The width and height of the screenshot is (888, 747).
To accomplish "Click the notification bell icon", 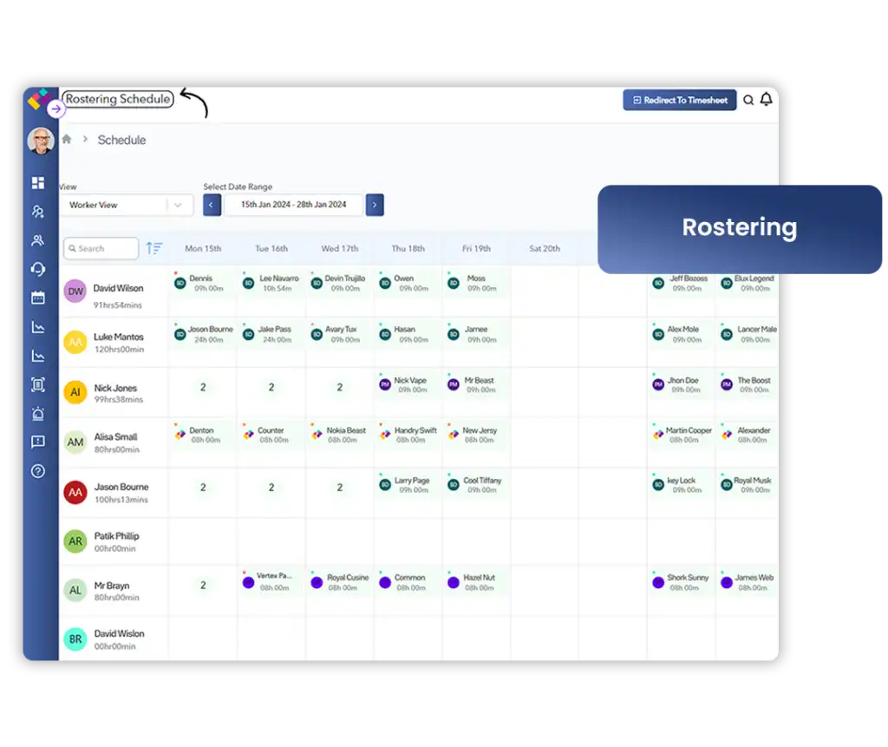I will point(766,101).
